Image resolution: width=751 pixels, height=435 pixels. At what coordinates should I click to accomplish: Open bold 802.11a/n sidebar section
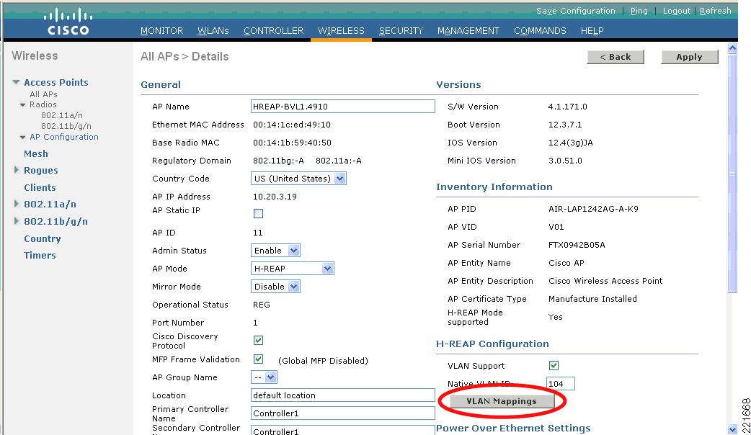point(50,205)
